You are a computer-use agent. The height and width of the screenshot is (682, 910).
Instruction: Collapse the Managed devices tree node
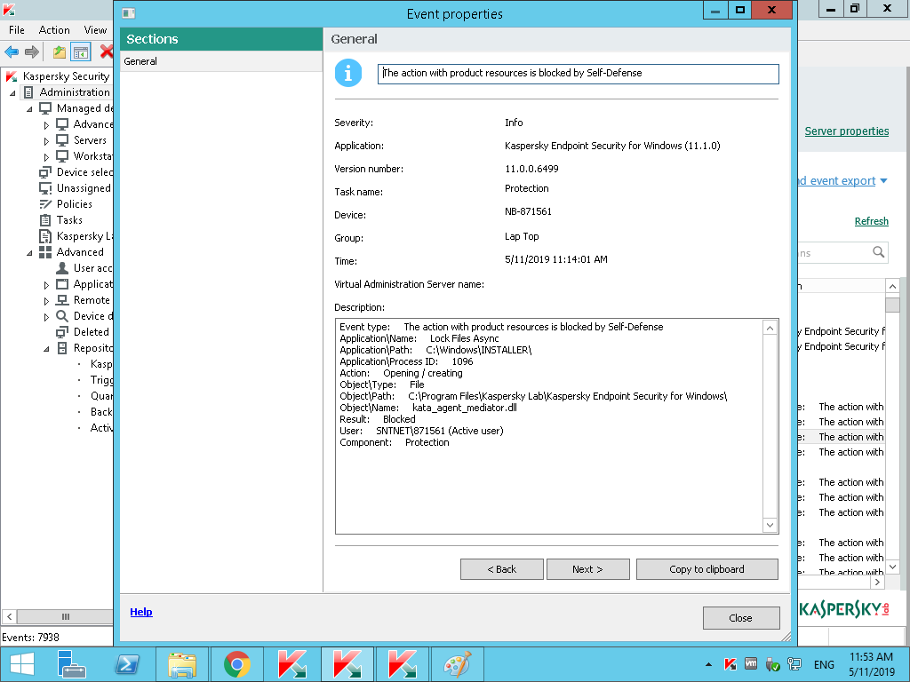click(30, 108)
